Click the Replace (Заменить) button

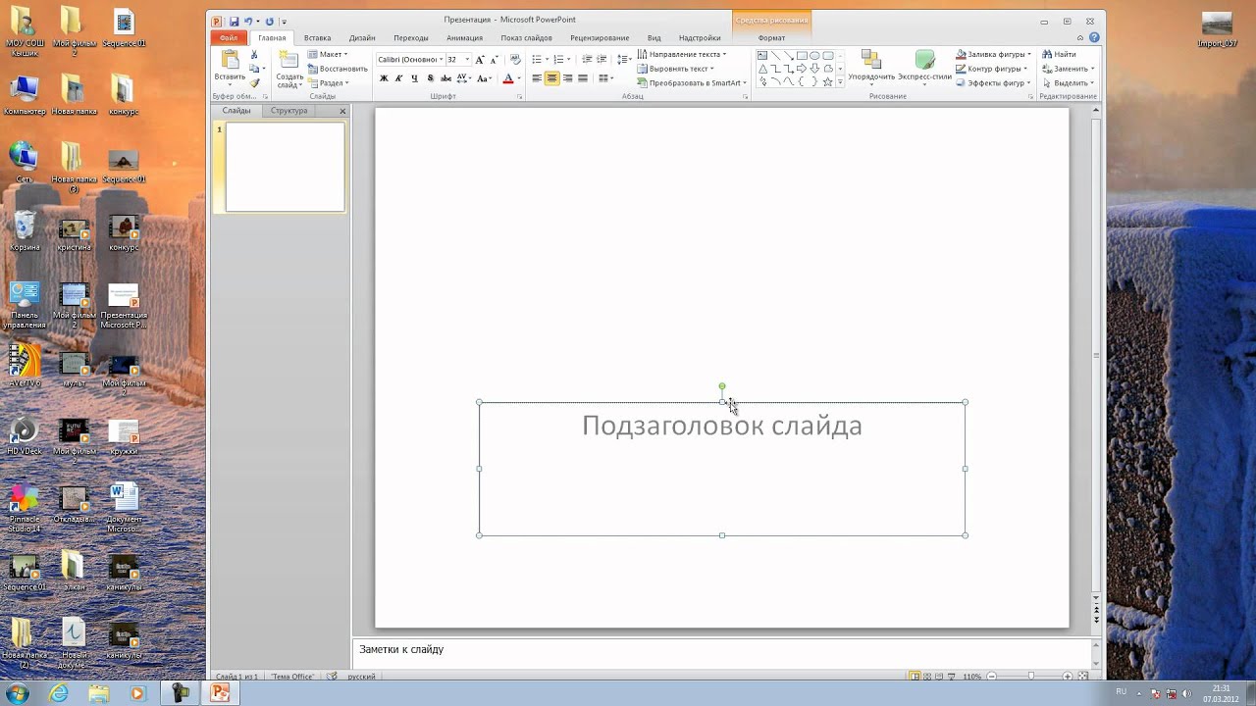pos(1067,69)
